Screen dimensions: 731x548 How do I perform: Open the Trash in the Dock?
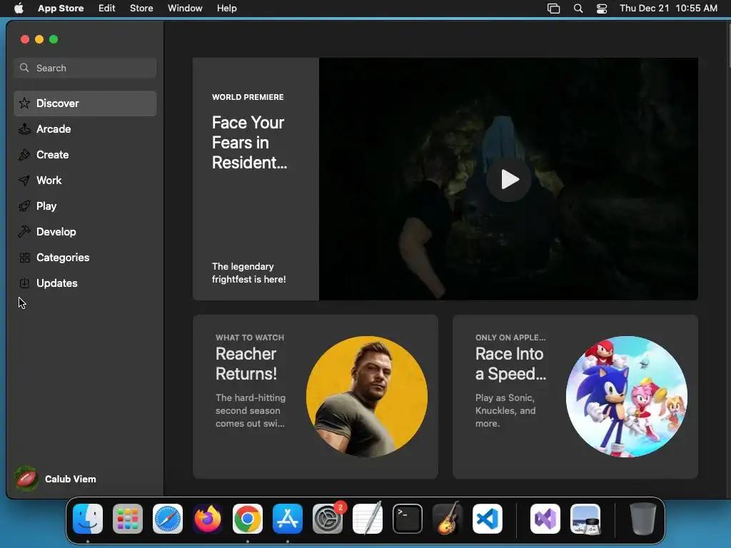click(643, 518)
